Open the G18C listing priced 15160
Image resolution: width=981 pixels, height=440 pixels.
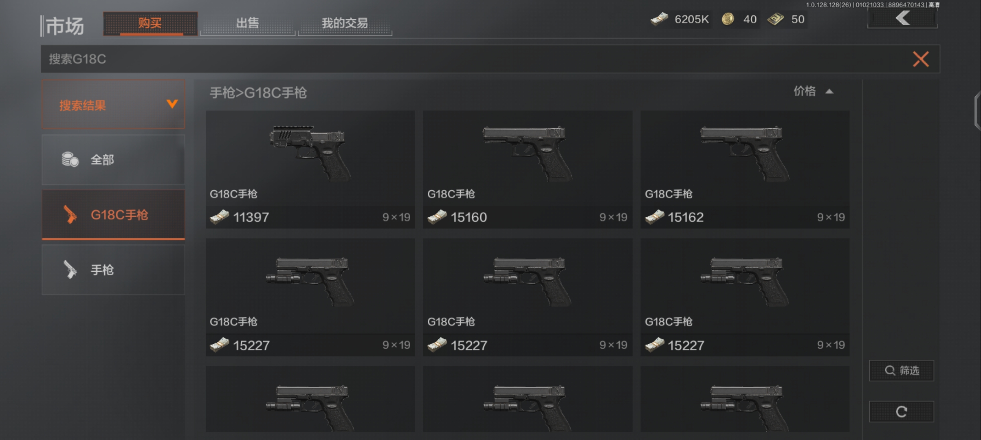pyautogui.click(x=528, y=169)
